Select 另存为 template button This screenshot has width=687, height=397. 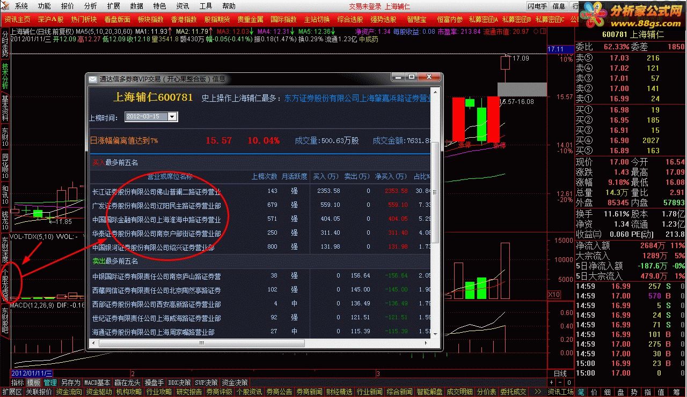[x=70, y=383]
